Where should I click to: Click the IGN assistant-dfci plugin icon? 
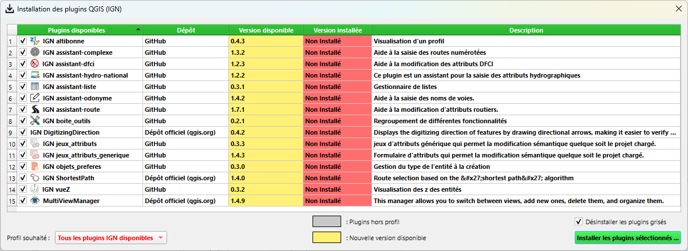click(x=35, y=63)
